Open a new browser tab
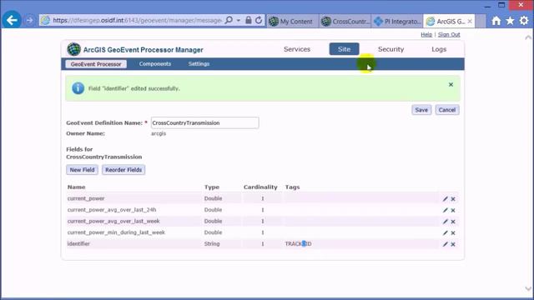The height and width of the screenshot is (300, 534). (481, 21)
